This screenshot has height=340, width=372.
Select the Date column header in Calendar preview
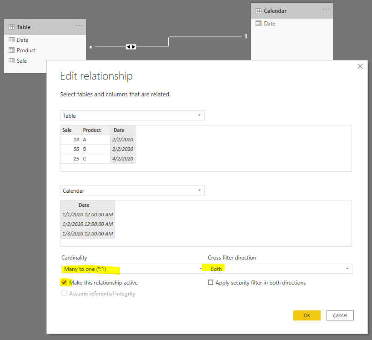(x=88, y=205)
